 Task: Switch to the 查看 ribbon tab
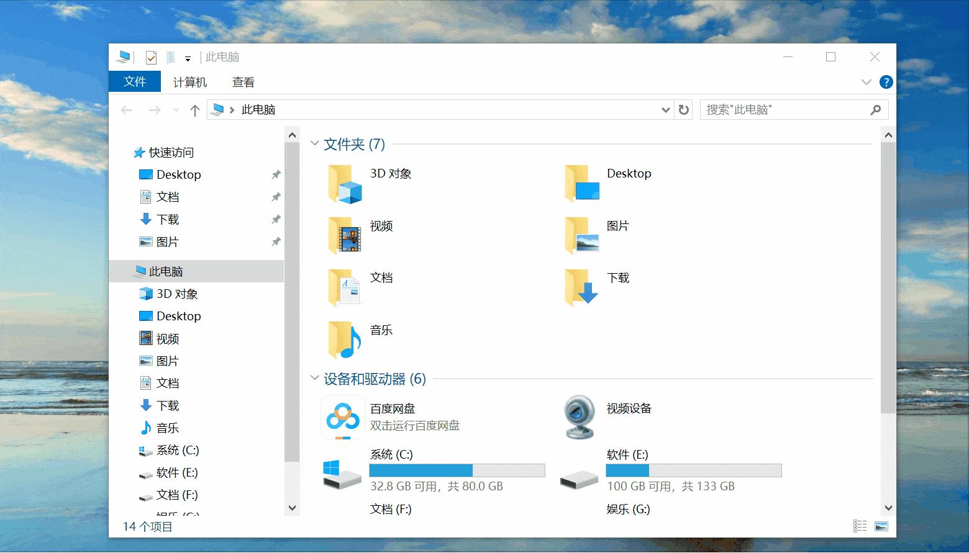(242, 81)
